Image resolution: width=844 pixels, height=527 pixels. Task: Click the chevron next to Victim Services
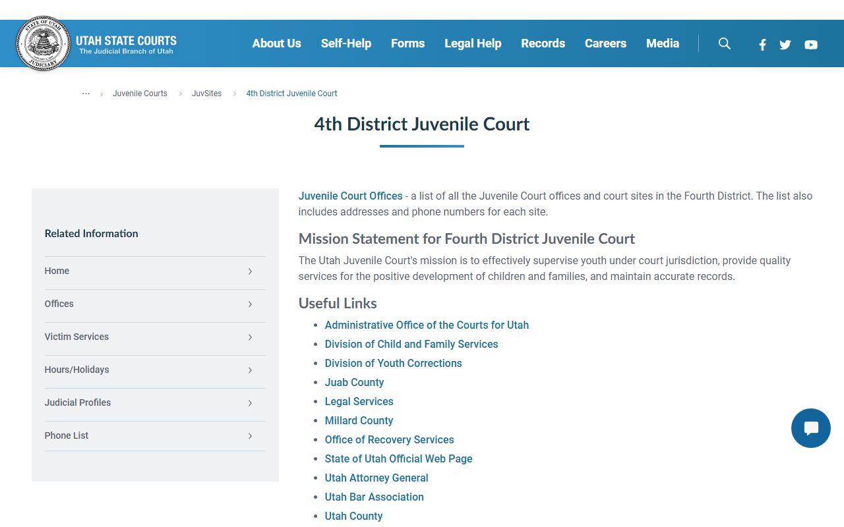[x=250, y=337]
